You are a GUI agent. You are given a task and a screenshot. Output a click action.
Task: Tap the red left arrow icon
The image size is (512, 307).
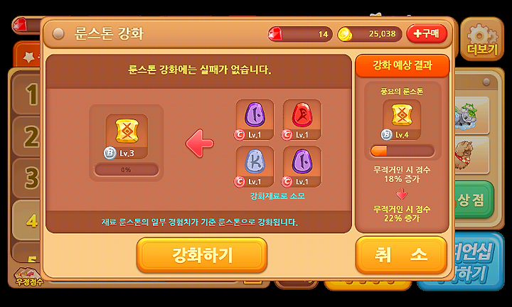click(200, 144)
